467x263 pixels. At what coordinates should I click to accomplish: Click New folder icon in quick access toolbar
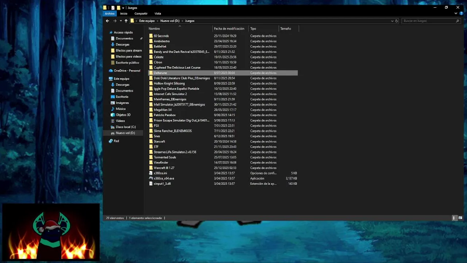[x=118, y=8]
